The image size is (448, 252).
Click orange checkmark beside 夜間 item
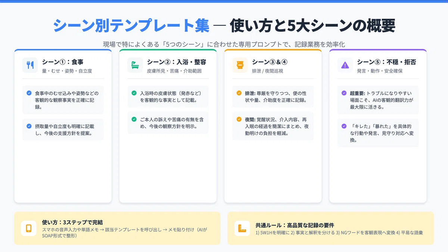coord(239,119)
